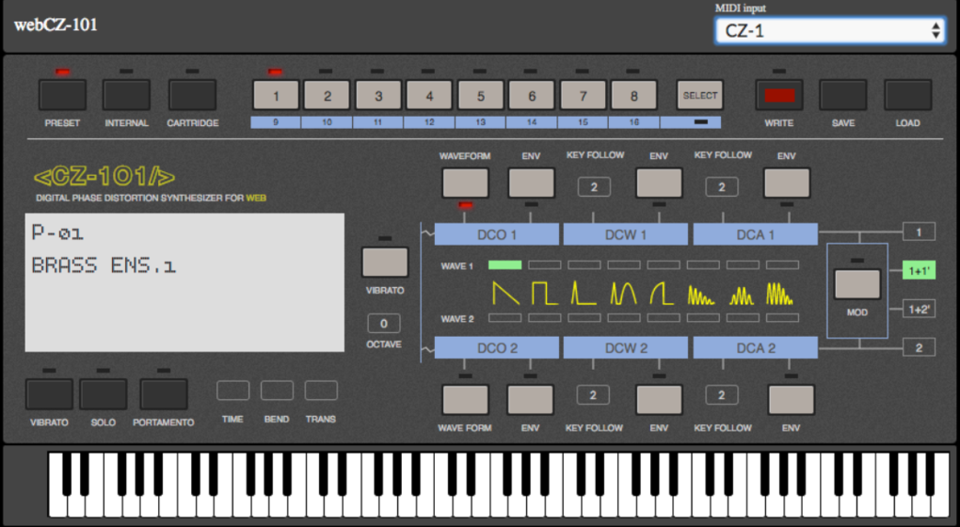Select patch button 7
This screenshot has height=527, width=960.
(x=583, y=95)
